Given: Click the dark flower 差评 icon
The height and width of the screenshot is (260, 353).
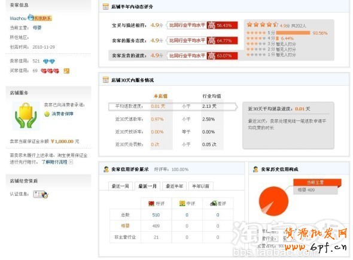Looking at the screenshot, I should (213, 204).
